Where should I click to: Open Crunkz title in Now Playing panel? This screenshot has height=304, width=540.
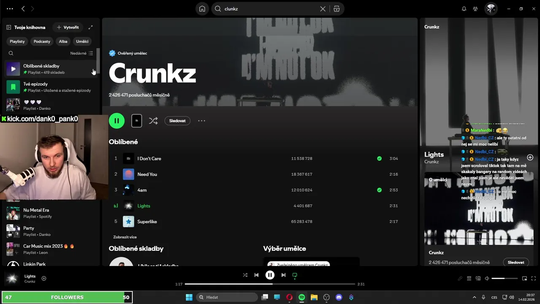pyautogui.click(x=432, y=27)
